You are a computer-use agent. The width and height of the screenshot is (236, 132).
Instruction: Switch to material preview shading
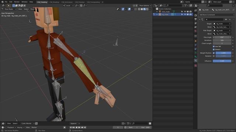point(145,9)
